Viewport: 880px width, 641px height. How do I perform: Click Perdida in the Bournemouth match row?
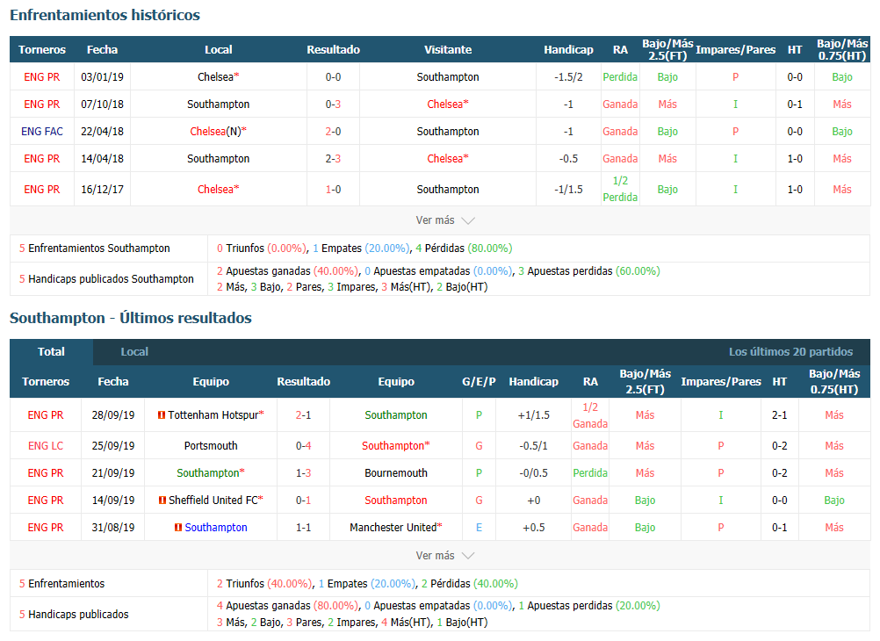point(590,473)
